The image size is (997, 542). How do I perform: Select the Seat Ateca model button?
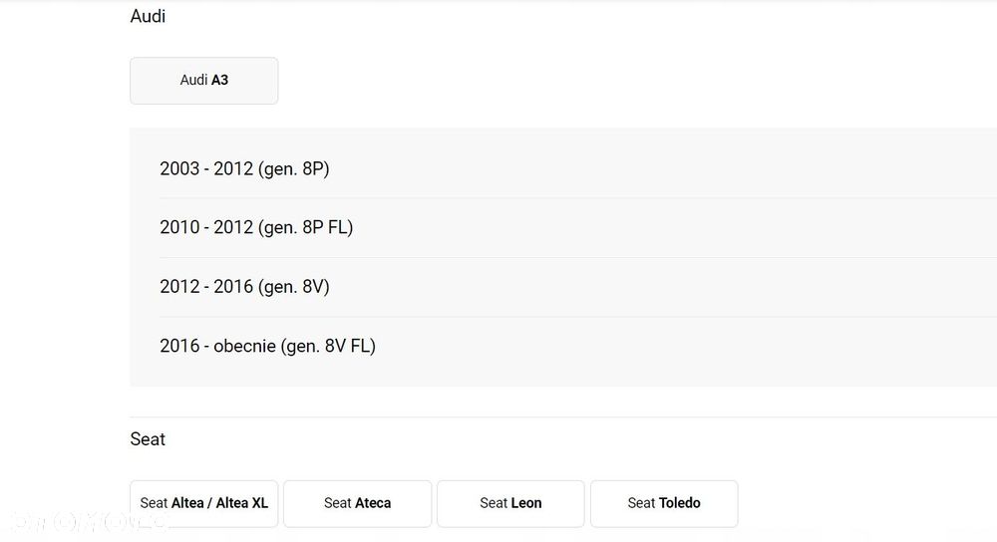[357, 503]
